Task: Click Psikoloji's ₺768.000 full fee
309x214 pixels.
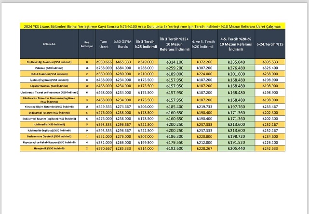Action: click(104, 68)
